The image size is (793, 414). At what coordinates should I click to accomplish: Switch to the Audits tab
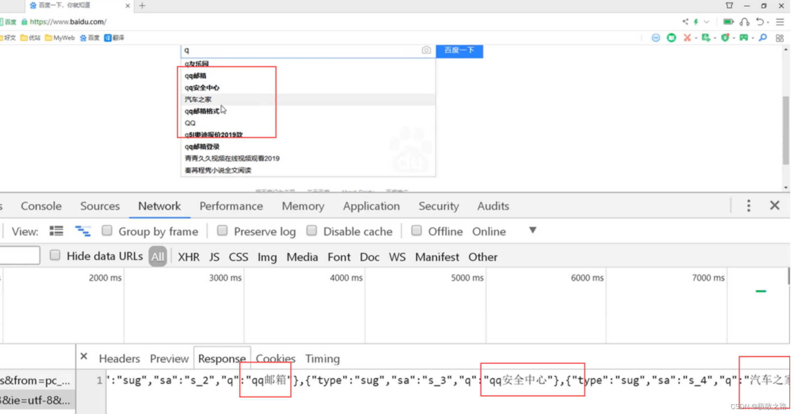[493, 206]
